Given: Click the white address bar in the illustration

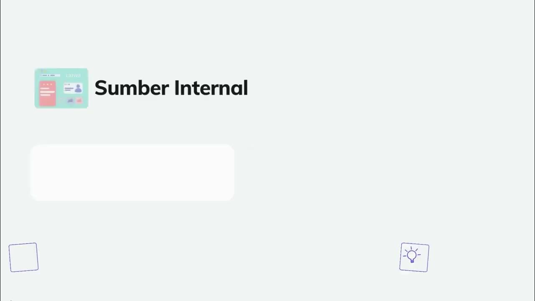Looking at the screenshot, I should tap(50, 76).
